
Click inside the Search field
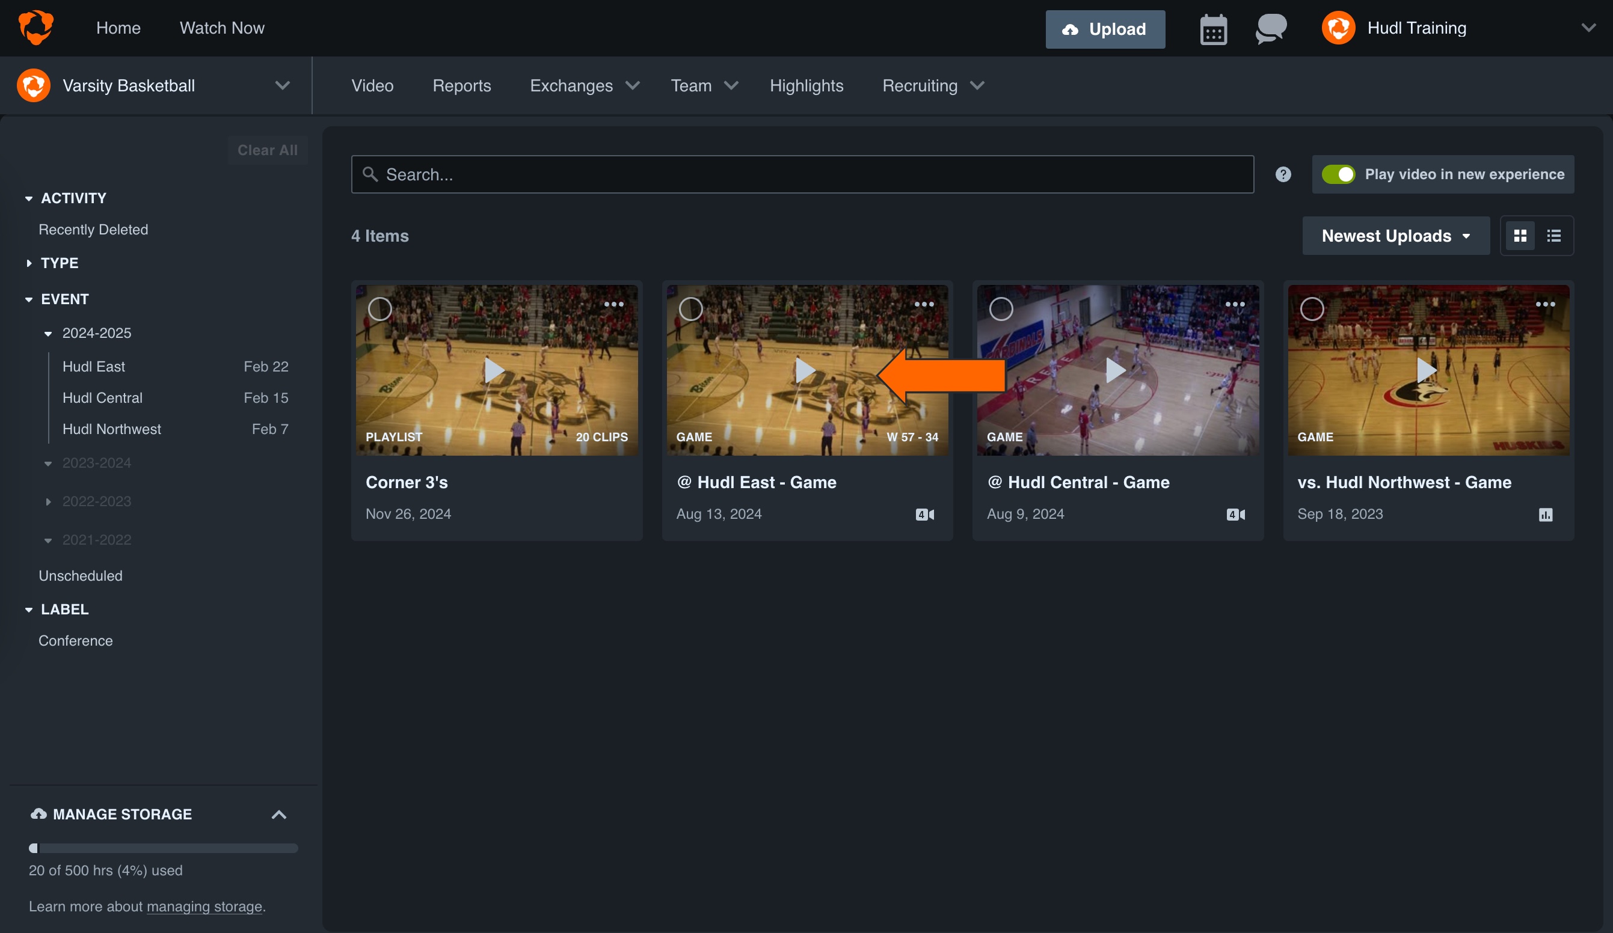point(800,174)
